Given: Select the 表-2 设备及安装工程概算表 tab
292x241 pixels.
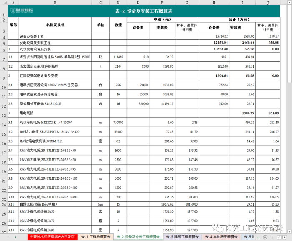Looking at the screenshot, I should (x=138, y=237).
